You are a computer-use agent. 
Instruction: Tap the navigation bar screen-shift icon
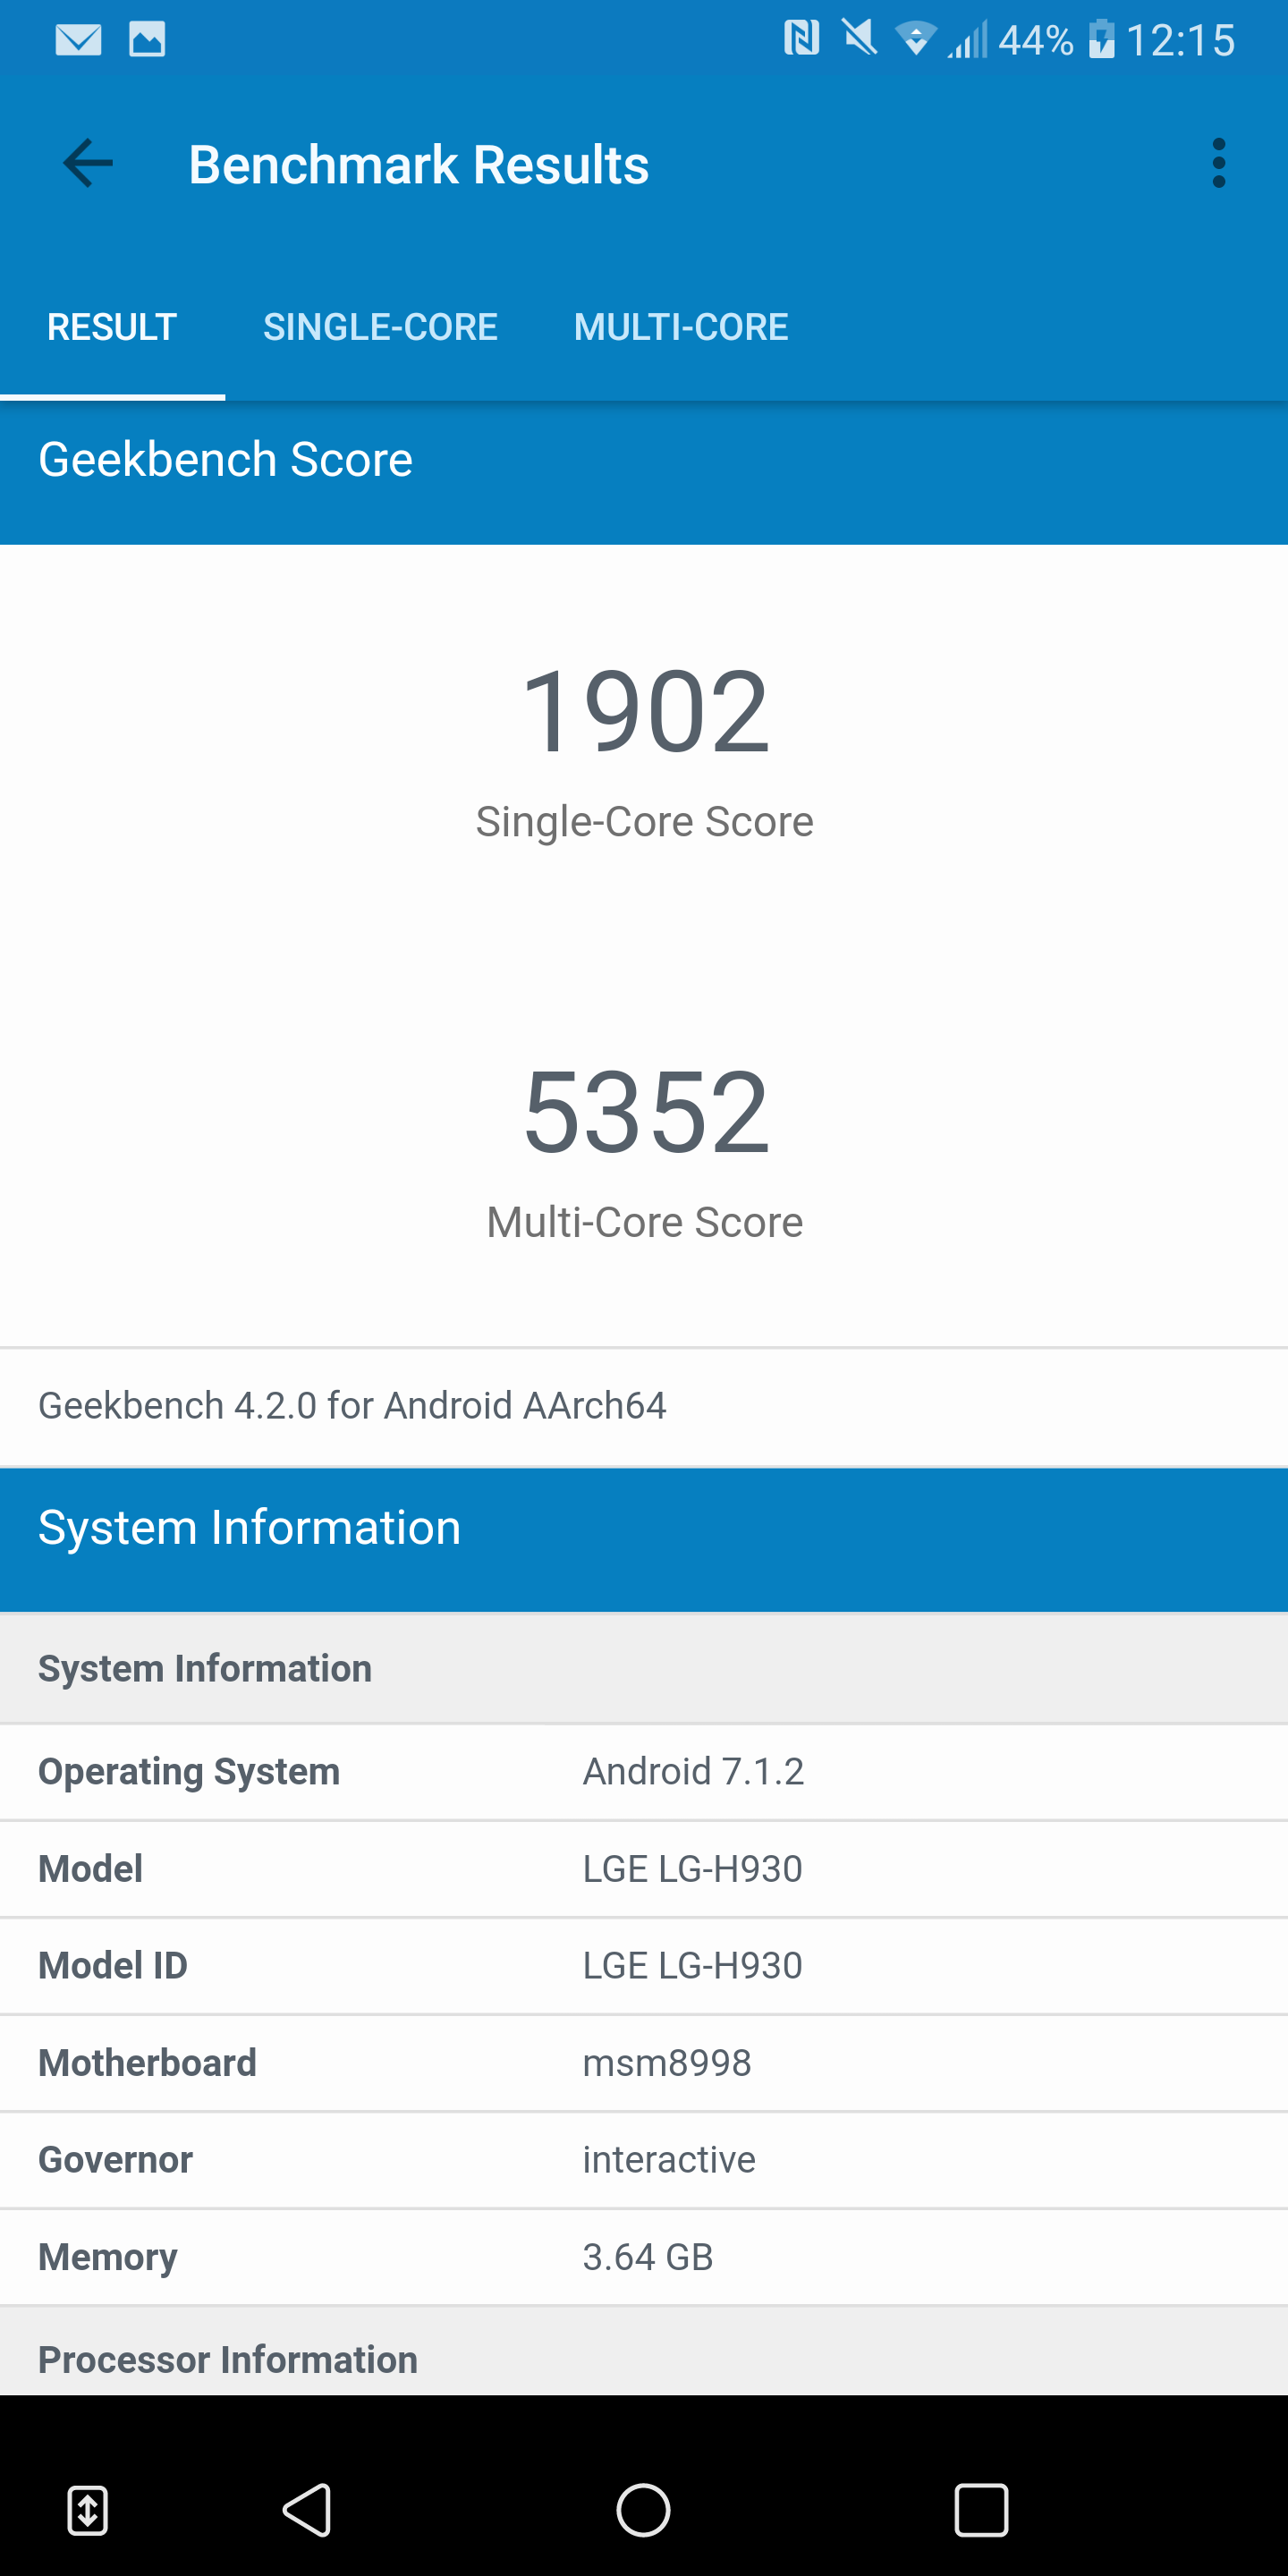coord(88,2509)
